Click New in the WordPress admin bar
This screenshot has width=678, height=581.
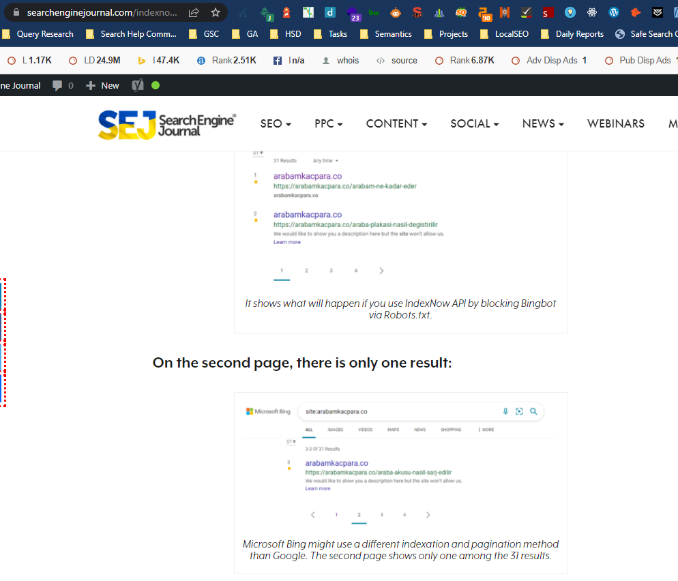[x=102, y=86]
